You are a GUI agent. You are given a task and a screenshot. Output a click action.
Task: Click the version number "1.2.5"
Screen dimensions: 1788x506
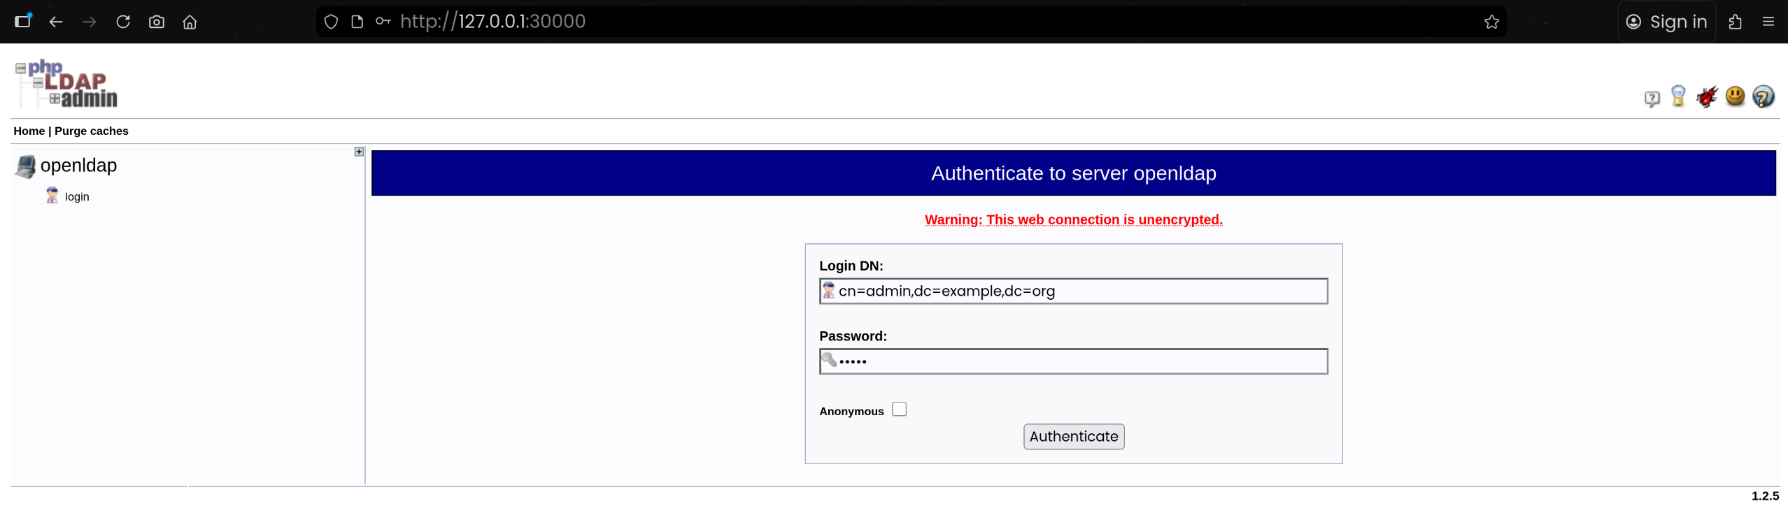tap(1765, 496)
